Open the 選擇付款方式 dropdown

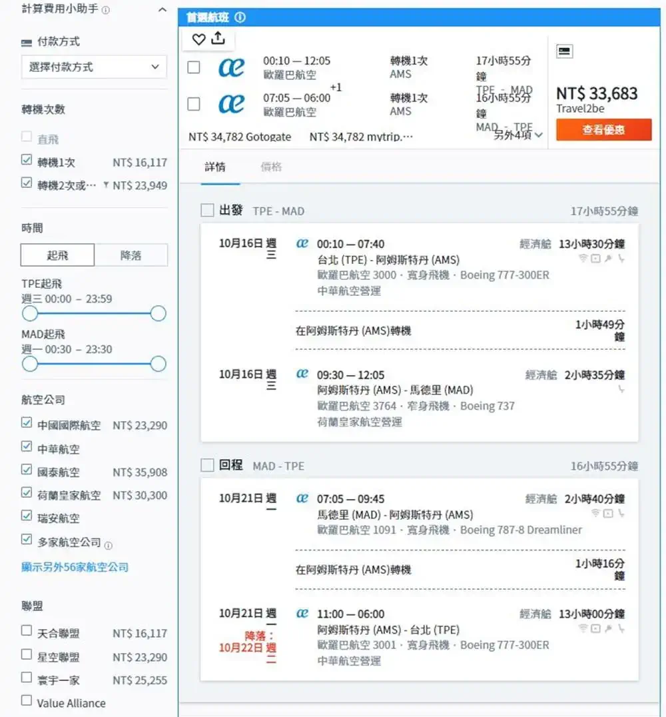click(x=94, y=67)
